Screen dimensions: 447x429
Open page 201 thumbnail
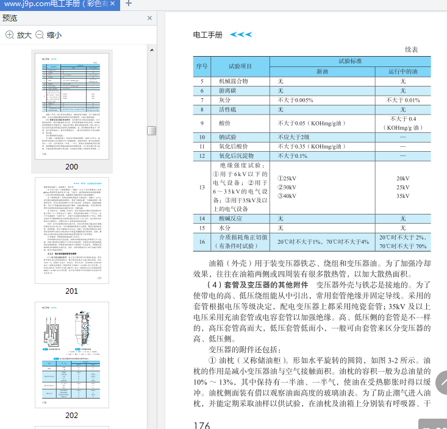tap(72, 230)
